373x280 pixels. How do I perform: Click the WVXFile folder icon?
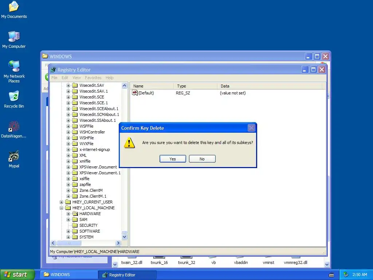point(75,144)
